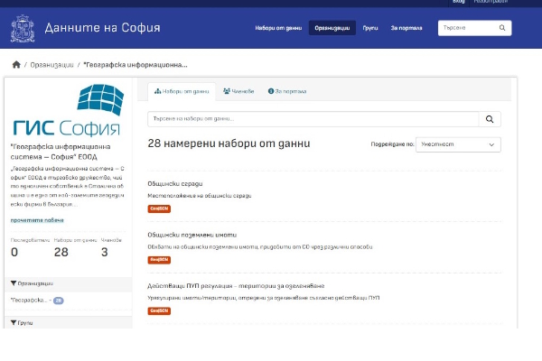This screenshot has height=361, width=542.
Task: Select the Набори от данни tab
Action: point(182,91)
